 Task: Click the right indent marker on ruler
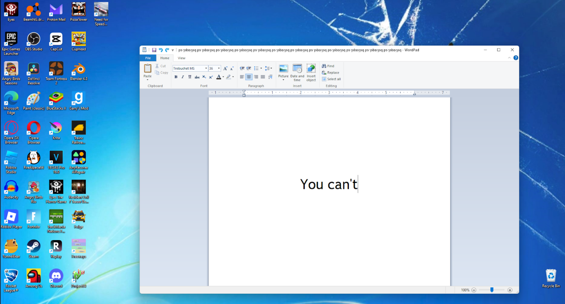pyautogui.click(x=414, y=94)
